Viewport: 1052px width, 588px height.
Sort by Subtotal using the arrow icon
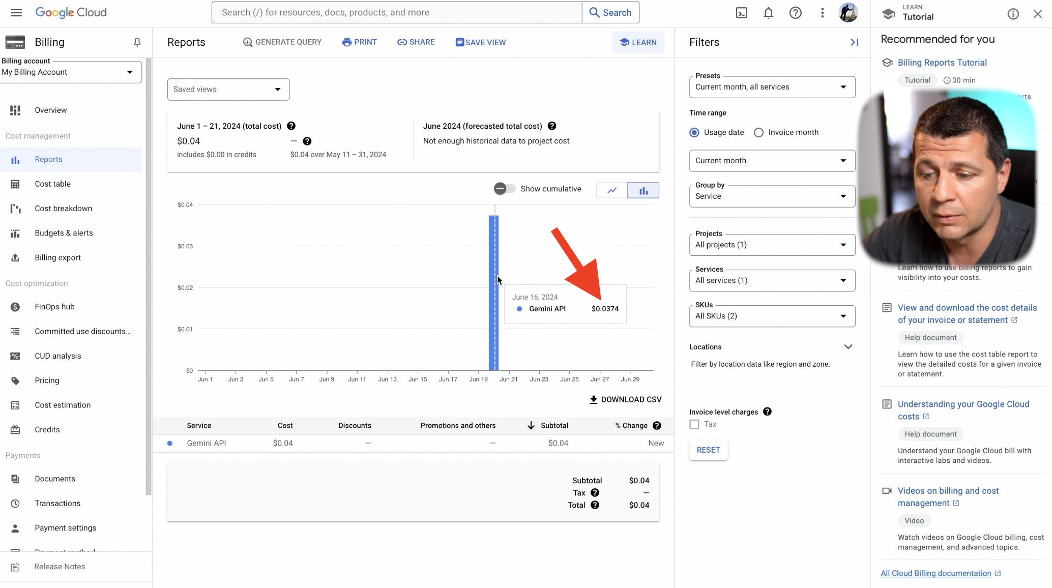pyautogui.click(x=531, y=426)
